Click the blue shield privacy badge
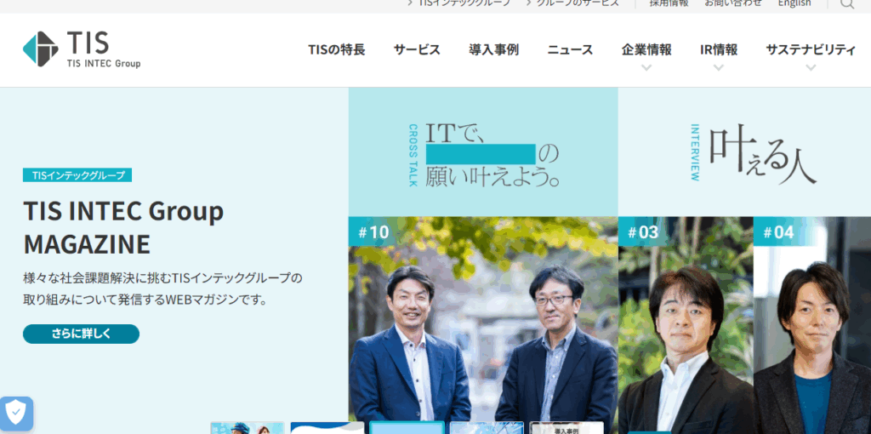The width and height of the screenshot is (871, 434). point(17,414)
